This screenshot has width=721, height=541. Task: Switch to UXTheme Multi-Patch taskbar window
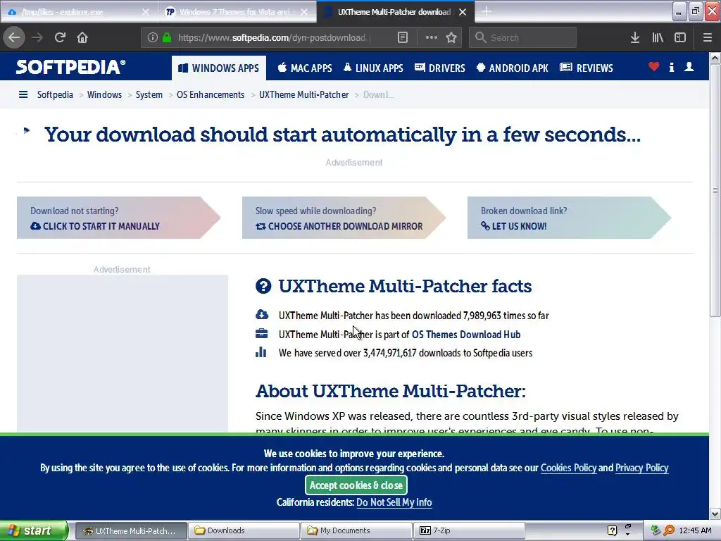pyautogui.click(x=131, y=530)
